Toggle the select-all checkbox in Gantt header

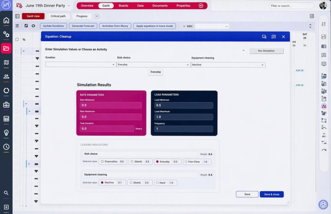[17, 39]
